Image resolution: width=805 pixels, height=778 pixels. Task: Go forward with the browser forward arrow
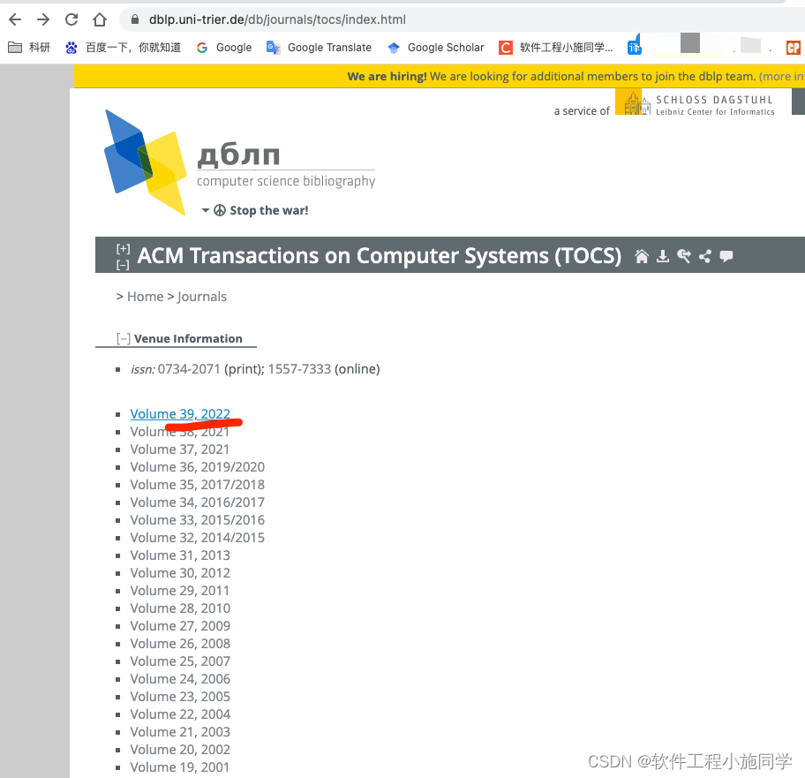(43, 19)
